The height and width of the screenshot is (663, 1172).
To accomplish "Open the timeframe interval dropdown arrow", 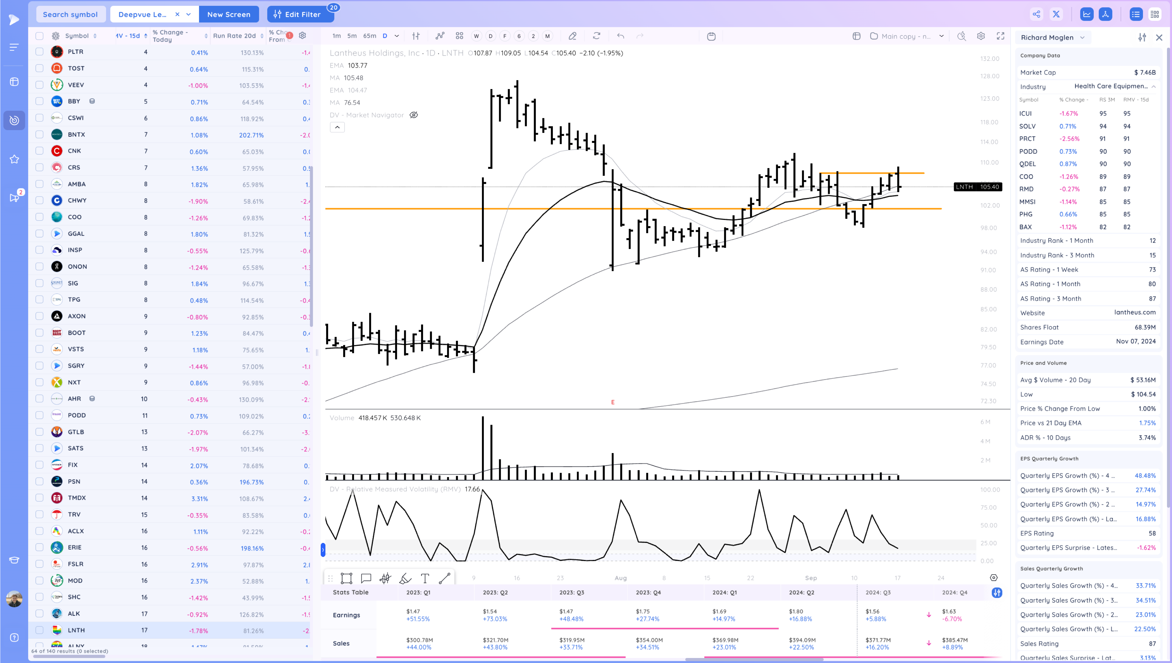I will (396, 36).
